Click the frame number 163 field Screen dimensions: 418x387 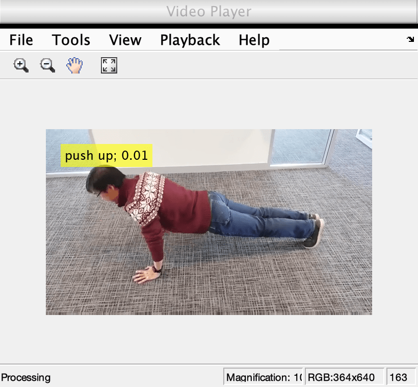click(401, 377)
